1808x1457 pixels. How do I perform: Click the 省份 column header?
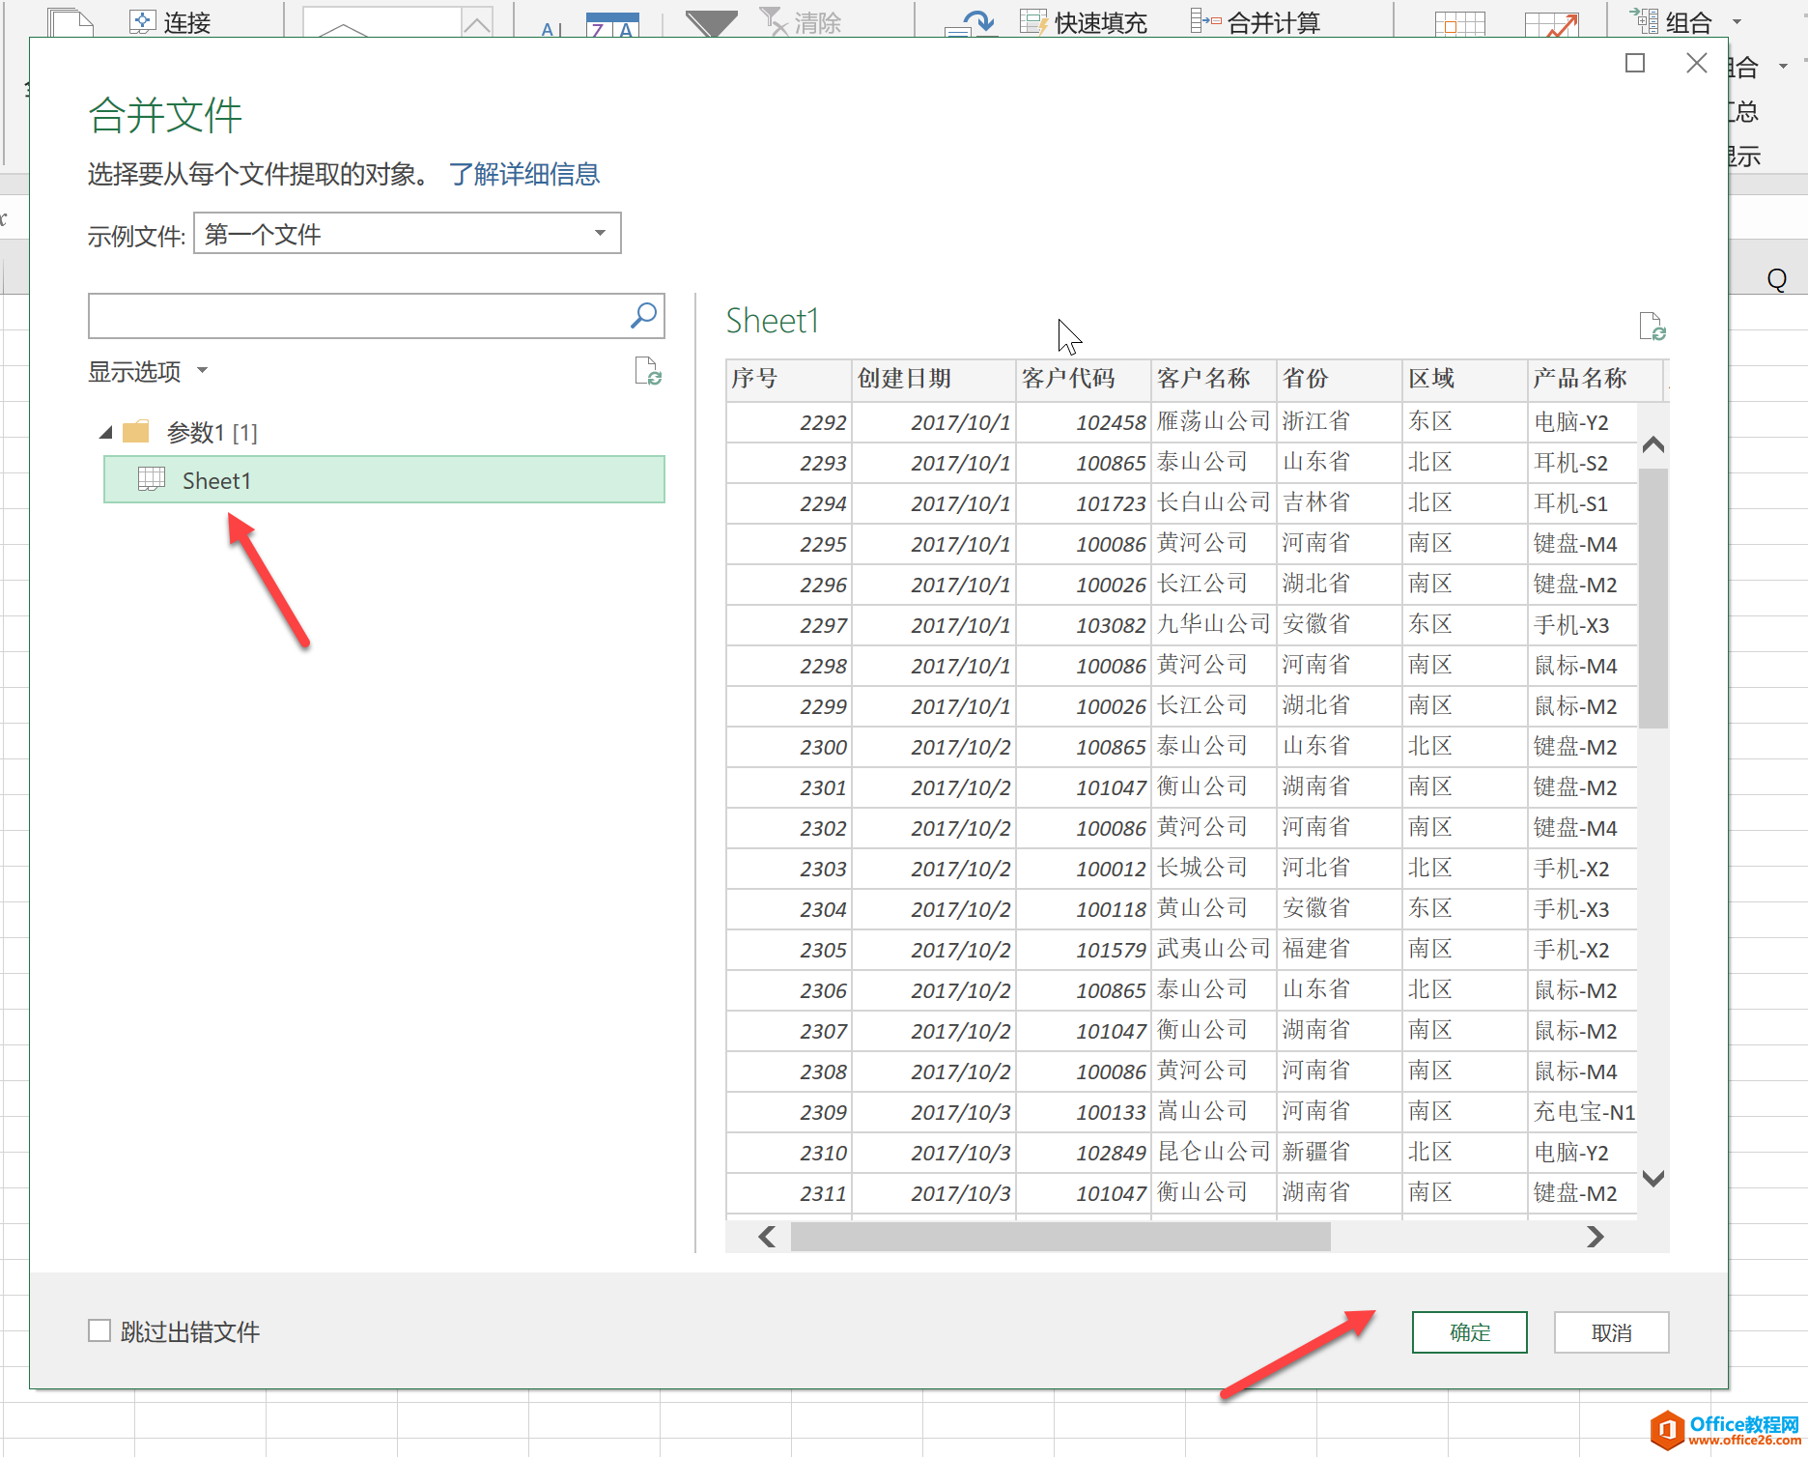[1340, 380]
